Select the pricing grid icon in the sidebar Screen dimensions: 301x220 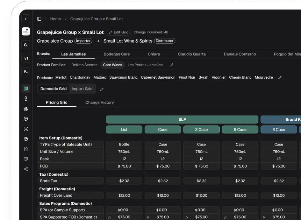tap(26, 88)
